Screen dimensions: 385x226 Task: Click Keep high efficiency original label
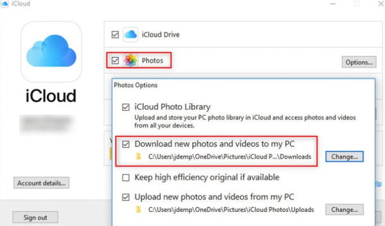pos(207,177)
